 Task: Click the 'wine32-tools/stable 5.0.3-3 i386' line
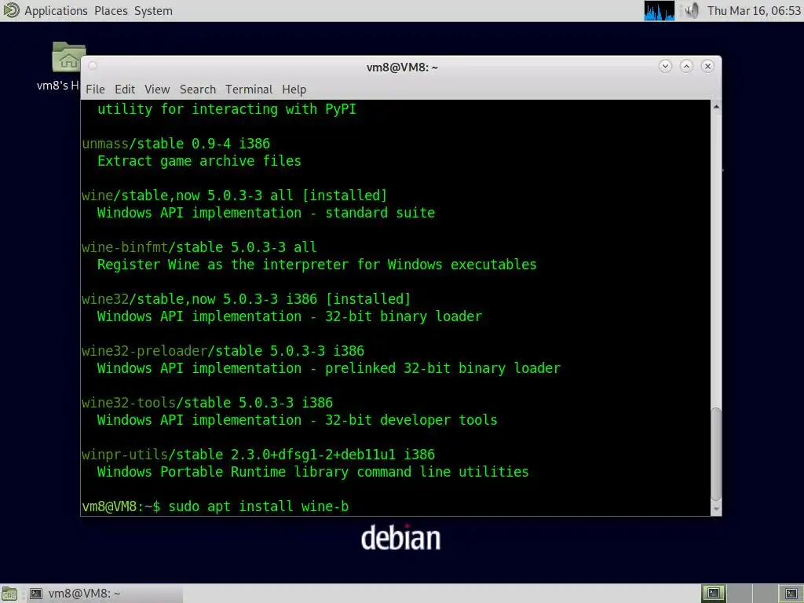(207, 403)
